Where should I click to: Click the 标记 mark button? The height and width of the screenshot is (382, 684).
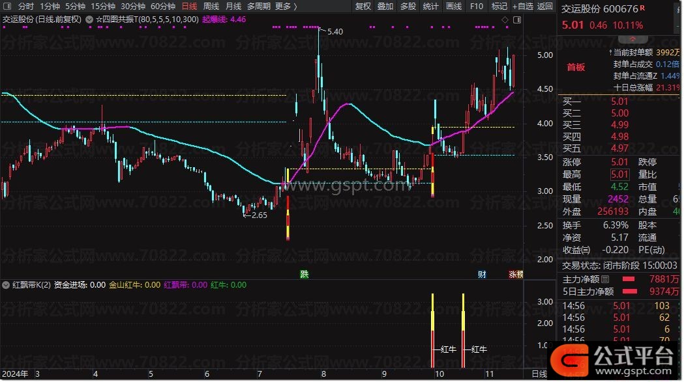(x=499, y=6)
